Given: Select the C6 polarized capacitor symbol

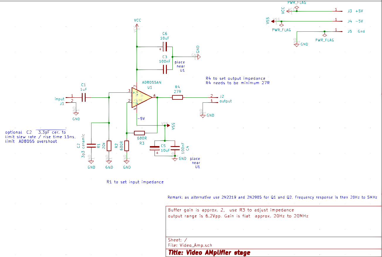Looking at the screenshot, I should [x=165, y=47].
